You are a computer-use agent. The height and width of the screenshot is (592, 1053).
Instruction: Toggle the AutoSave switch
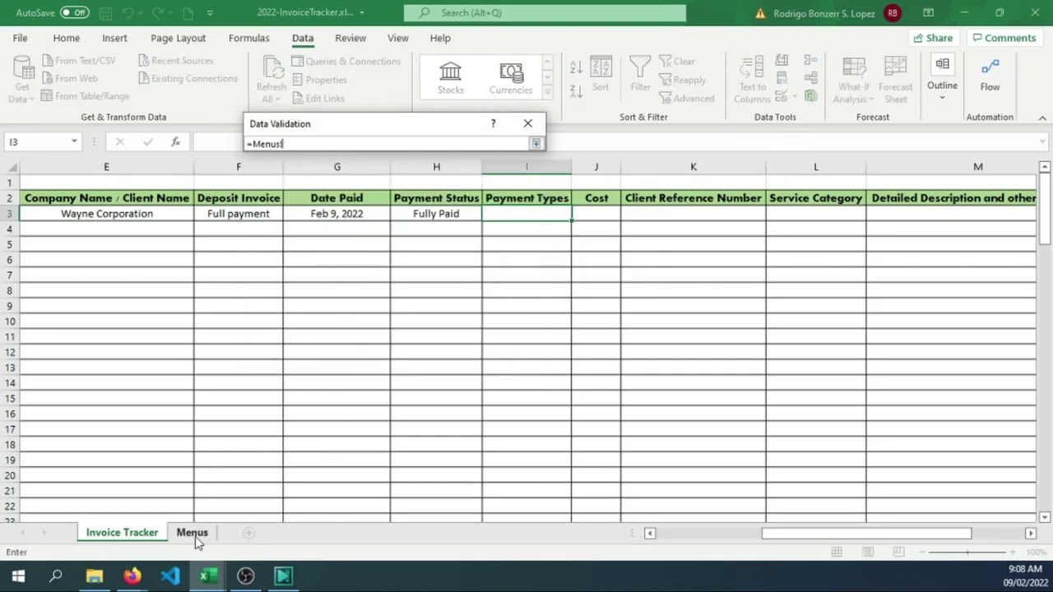click(74, 12)
